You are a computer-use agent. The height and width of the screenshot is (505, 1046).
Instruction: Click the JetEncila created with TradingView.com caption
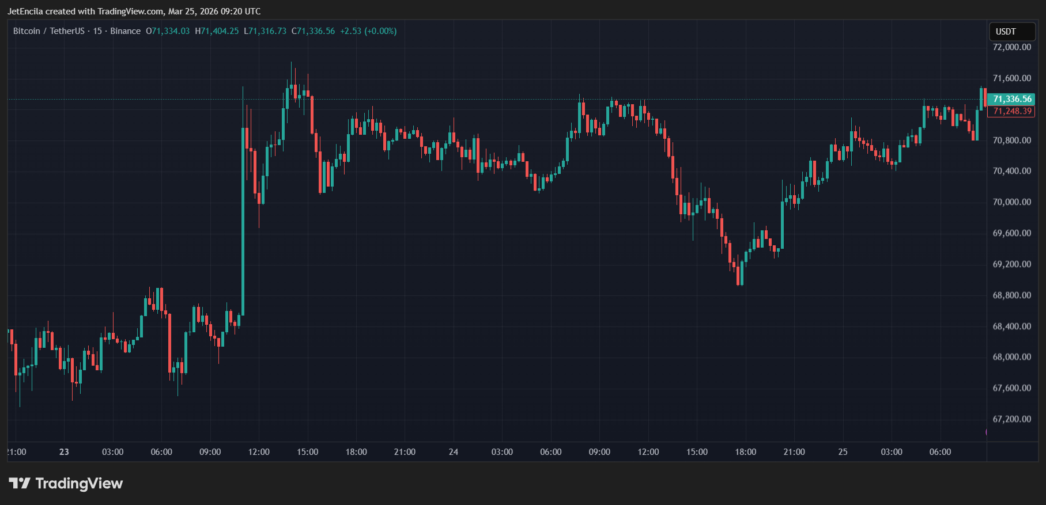[134, 12]
